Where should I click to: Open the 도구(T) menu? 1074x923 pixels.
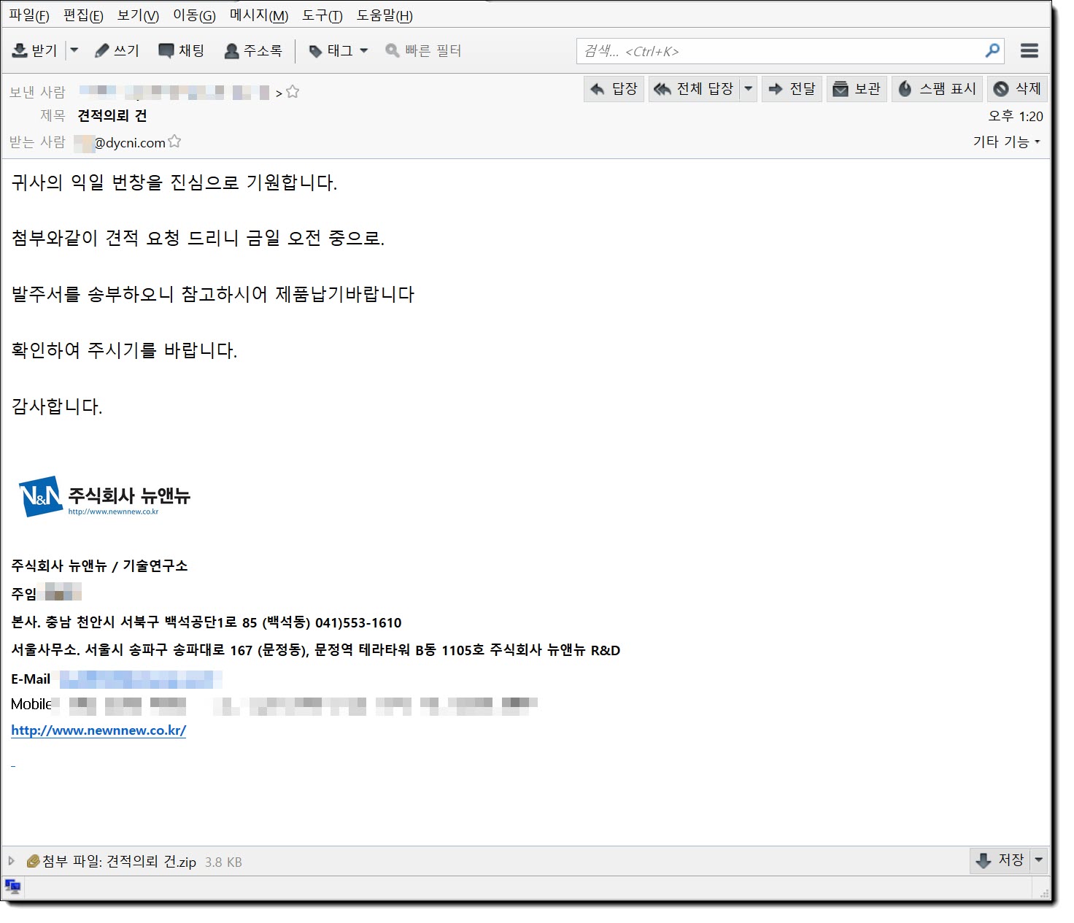pos(322,15)
